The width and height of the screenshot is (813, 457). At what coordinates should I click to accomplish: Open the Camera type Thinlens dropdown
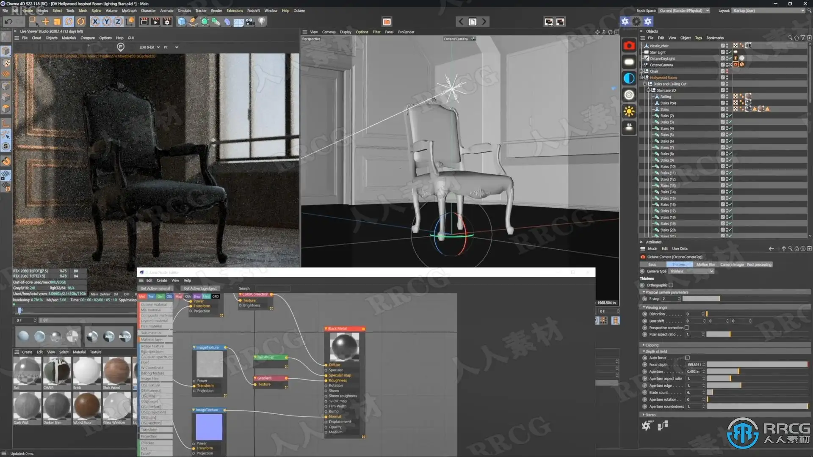click(x=691, y=271)
